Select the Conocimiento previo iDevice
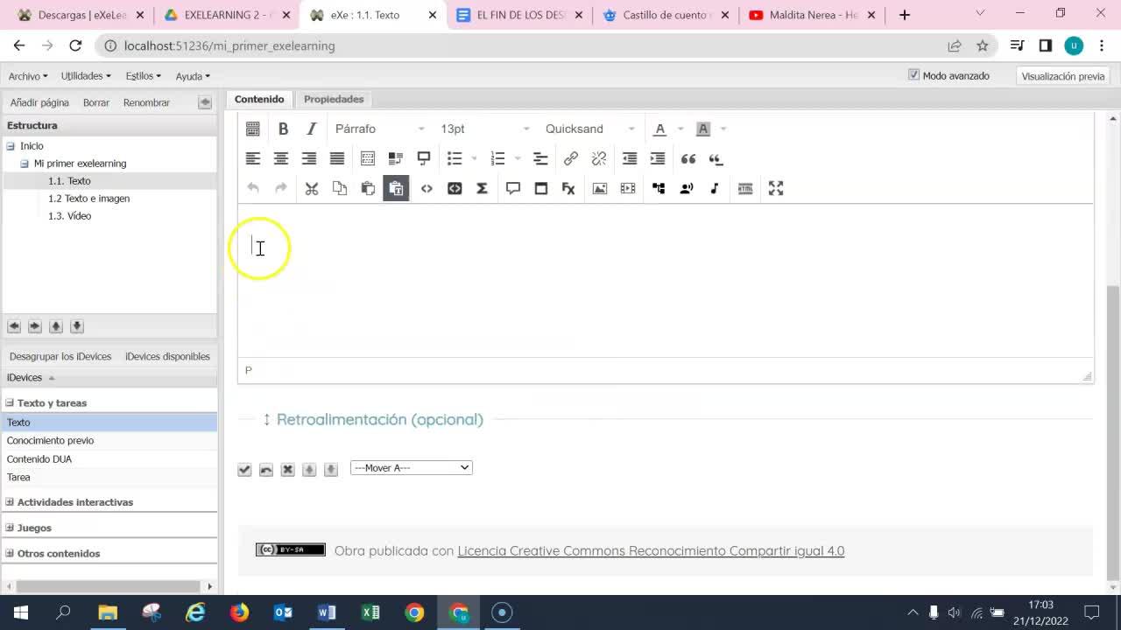Screen dimensions: 1121x630 (x=50, y=441)
